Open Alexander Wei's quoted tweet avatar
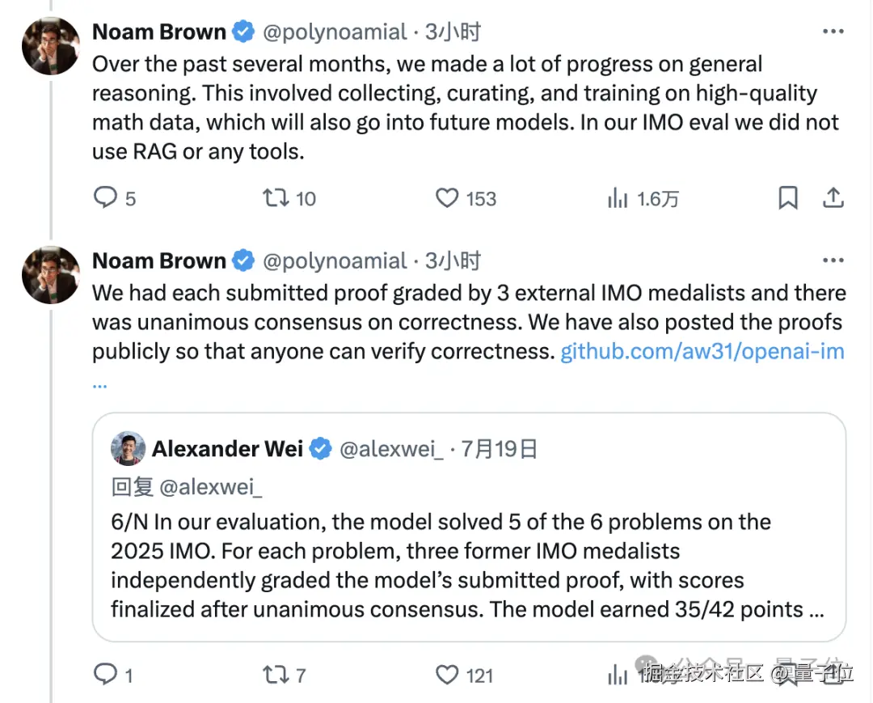This screenshot has width=873, height=703. pyautogui.click(x=128, y=449)
